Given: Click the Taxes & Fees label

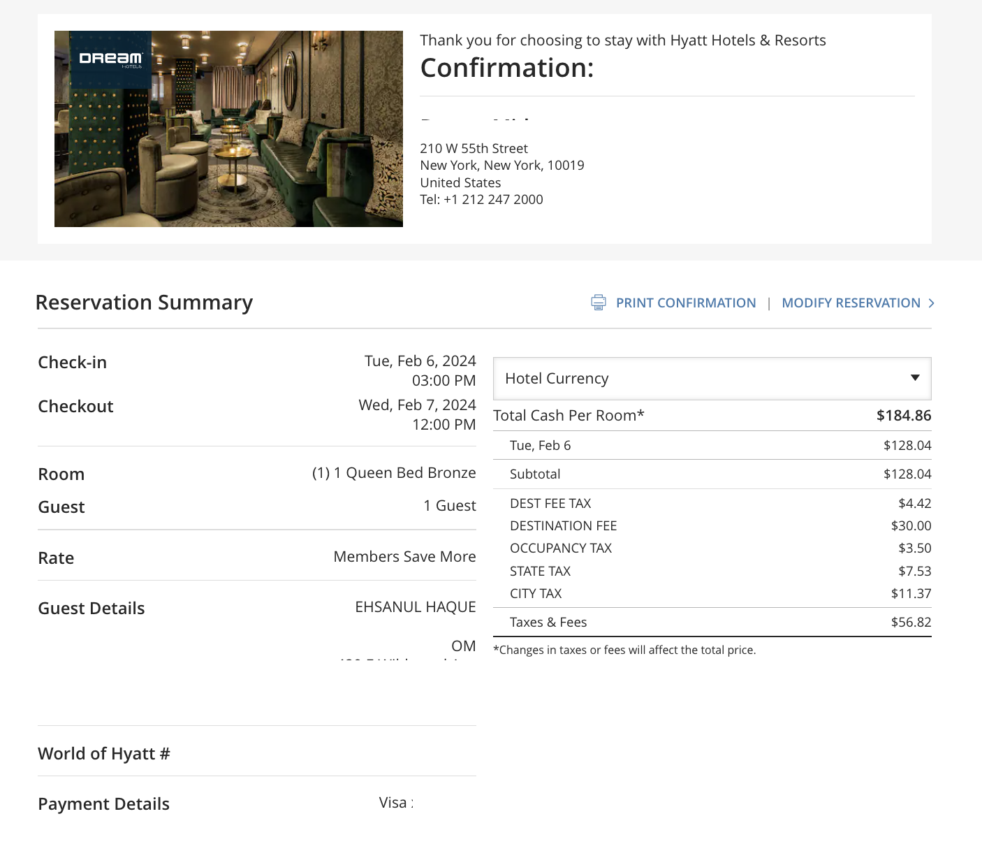Looking at the screenshot, I should tap(548, 623).
